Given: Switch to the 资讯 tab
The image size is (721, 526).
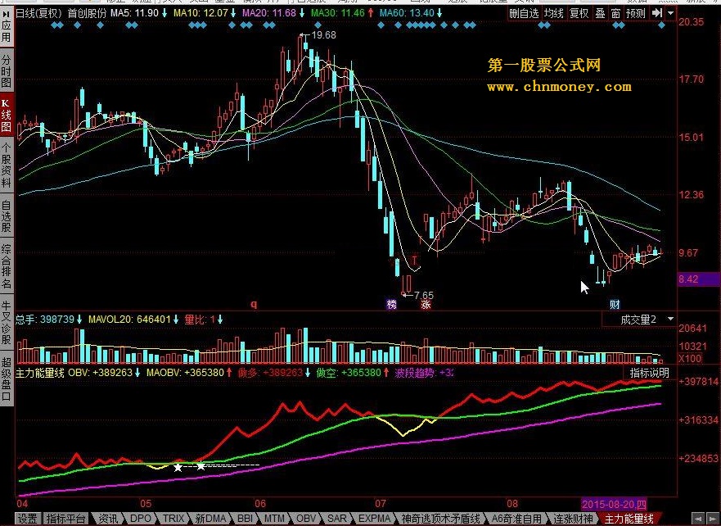Looking at the screenshot, I should [109, 519].
